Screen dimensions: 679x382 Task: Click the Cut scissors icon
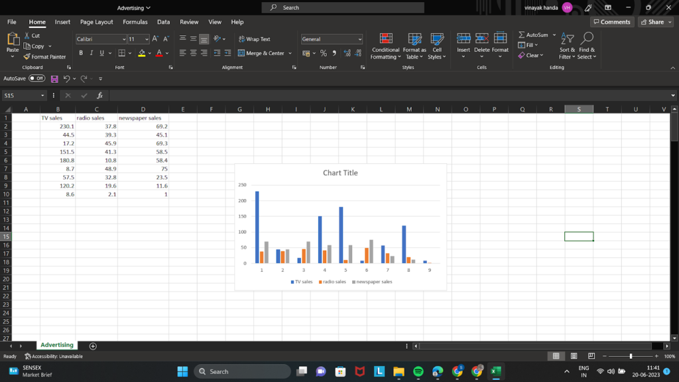pos(27,36)
